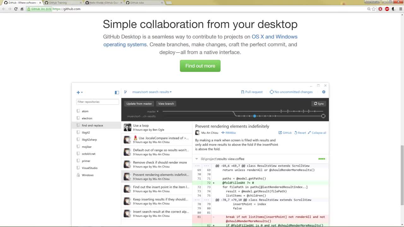Click the settings gear icon in GitHub Desktop
404x227 pixels.
(324, 92)
